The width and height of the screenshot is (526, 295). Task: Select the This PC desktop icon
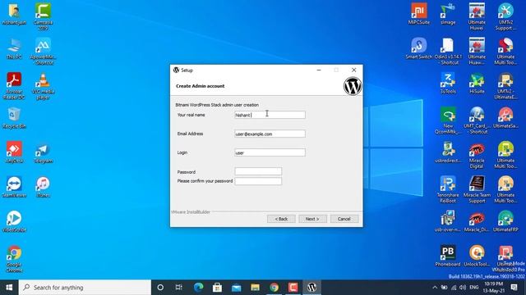click(14, 48)
